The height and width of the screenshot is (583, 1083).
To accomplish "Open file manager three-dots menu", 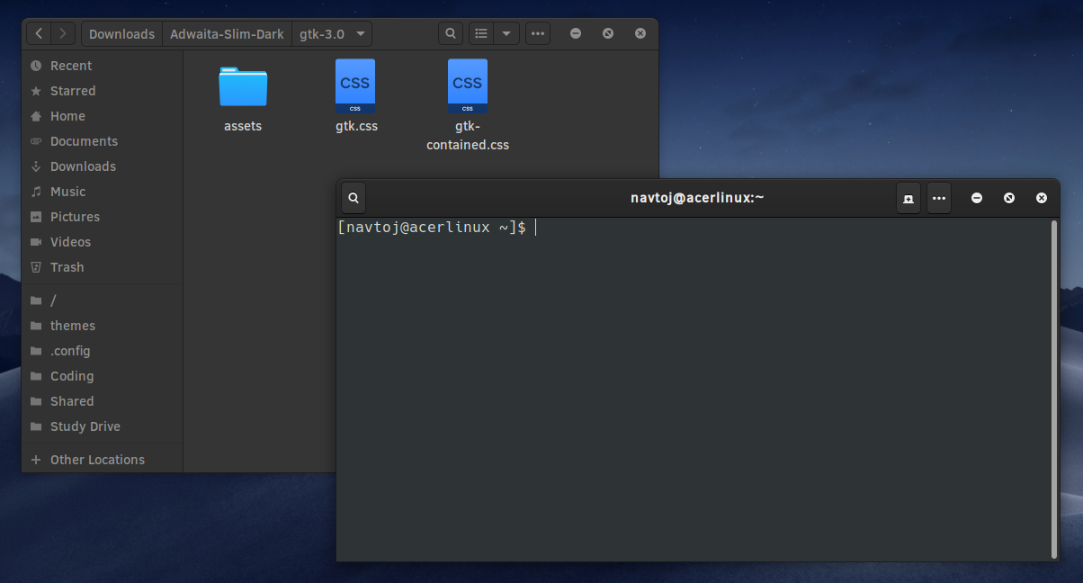I will tap(538, 33).
